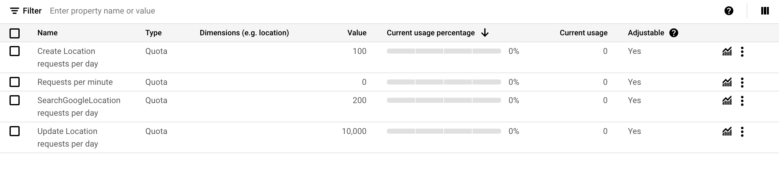
Task: Open more actions for Create Location quota
Action: coord(742,51)
